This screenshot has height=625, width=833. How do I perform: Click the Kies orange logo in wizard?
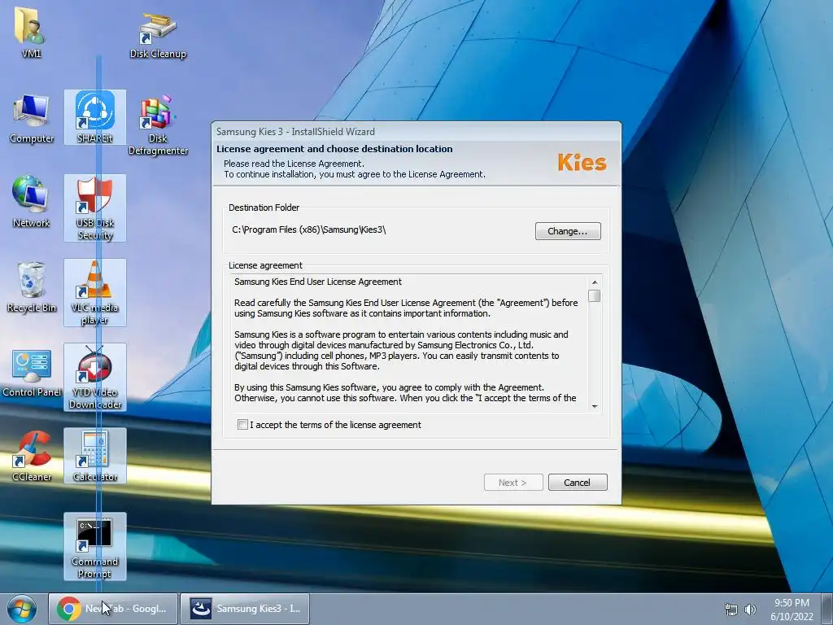(582, 163)
